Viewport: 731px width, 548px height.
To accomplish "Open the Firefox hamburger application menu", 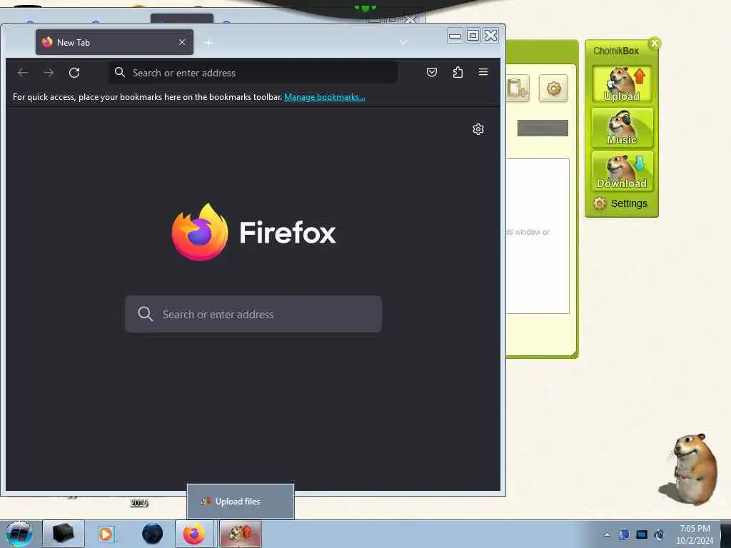I will pyautogui.click(x=483, y=72).
